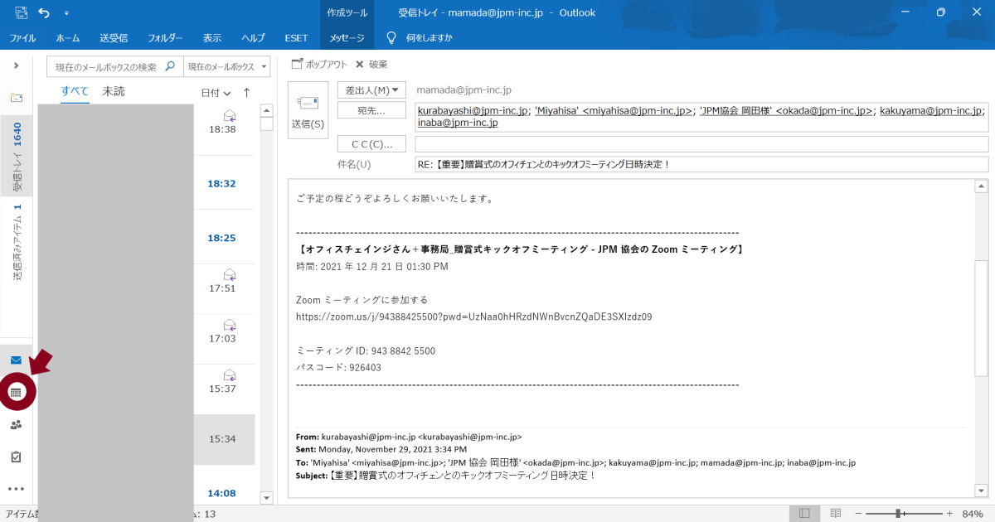Click the message list scrollbar up arrow
995x522 pixels.
click(x=266, y=110)
